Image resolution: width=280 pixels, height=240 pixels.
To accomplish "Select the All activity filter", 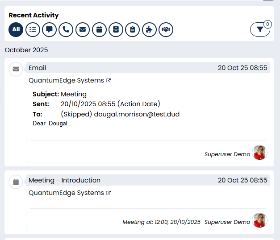I will point(16,30).
